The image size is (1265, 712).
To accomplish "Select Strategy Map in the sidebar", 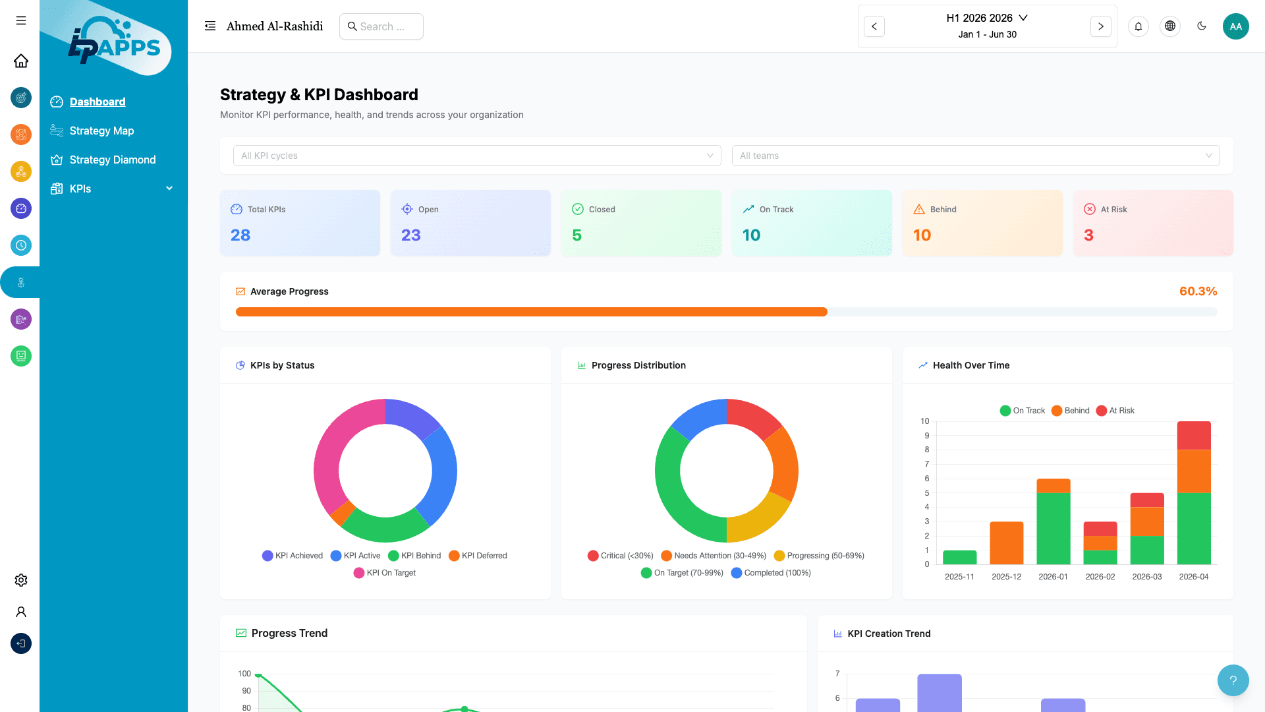I will pyautogui.click(x=101, y=131).
